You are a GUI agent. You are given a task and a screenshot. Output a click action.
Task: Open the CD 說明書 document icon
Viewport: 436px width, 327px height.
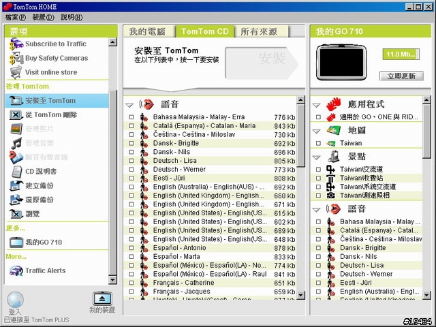click(x=16, y=172)
